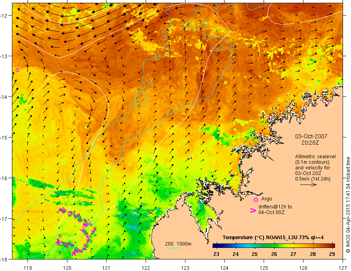Viewport: 351px width, 271px height.
Task: Click the latitude axis label -14
Action: coord(4,97)
